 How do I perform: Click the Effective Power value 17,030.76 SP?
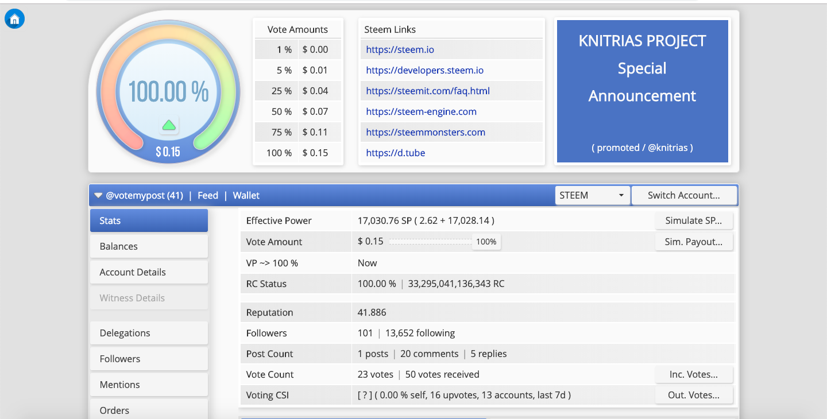point(386,220)
